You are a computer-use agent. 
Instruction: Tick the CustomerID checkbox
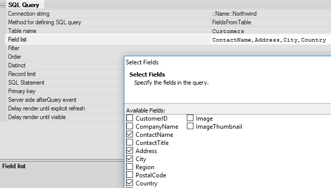[129, 118]
